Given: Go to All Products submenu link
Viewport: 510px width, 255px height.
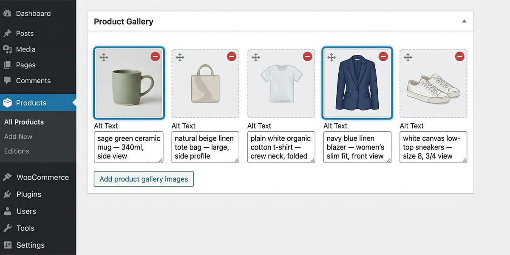Looking at the screenshot, I should 24,122.
